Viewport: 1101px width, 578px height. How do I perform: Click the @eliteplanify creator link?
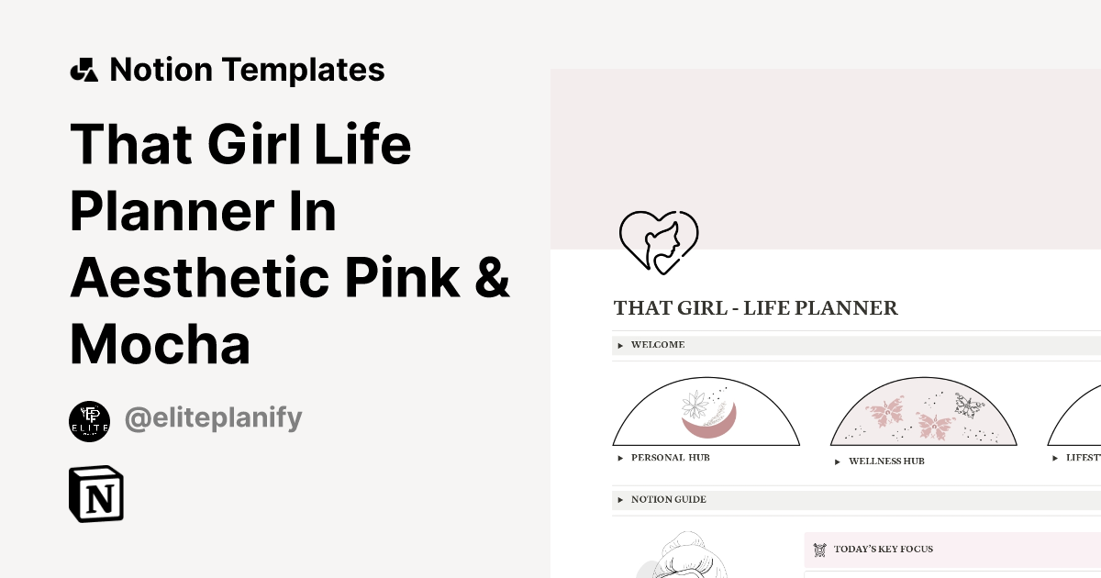(214, 417)
